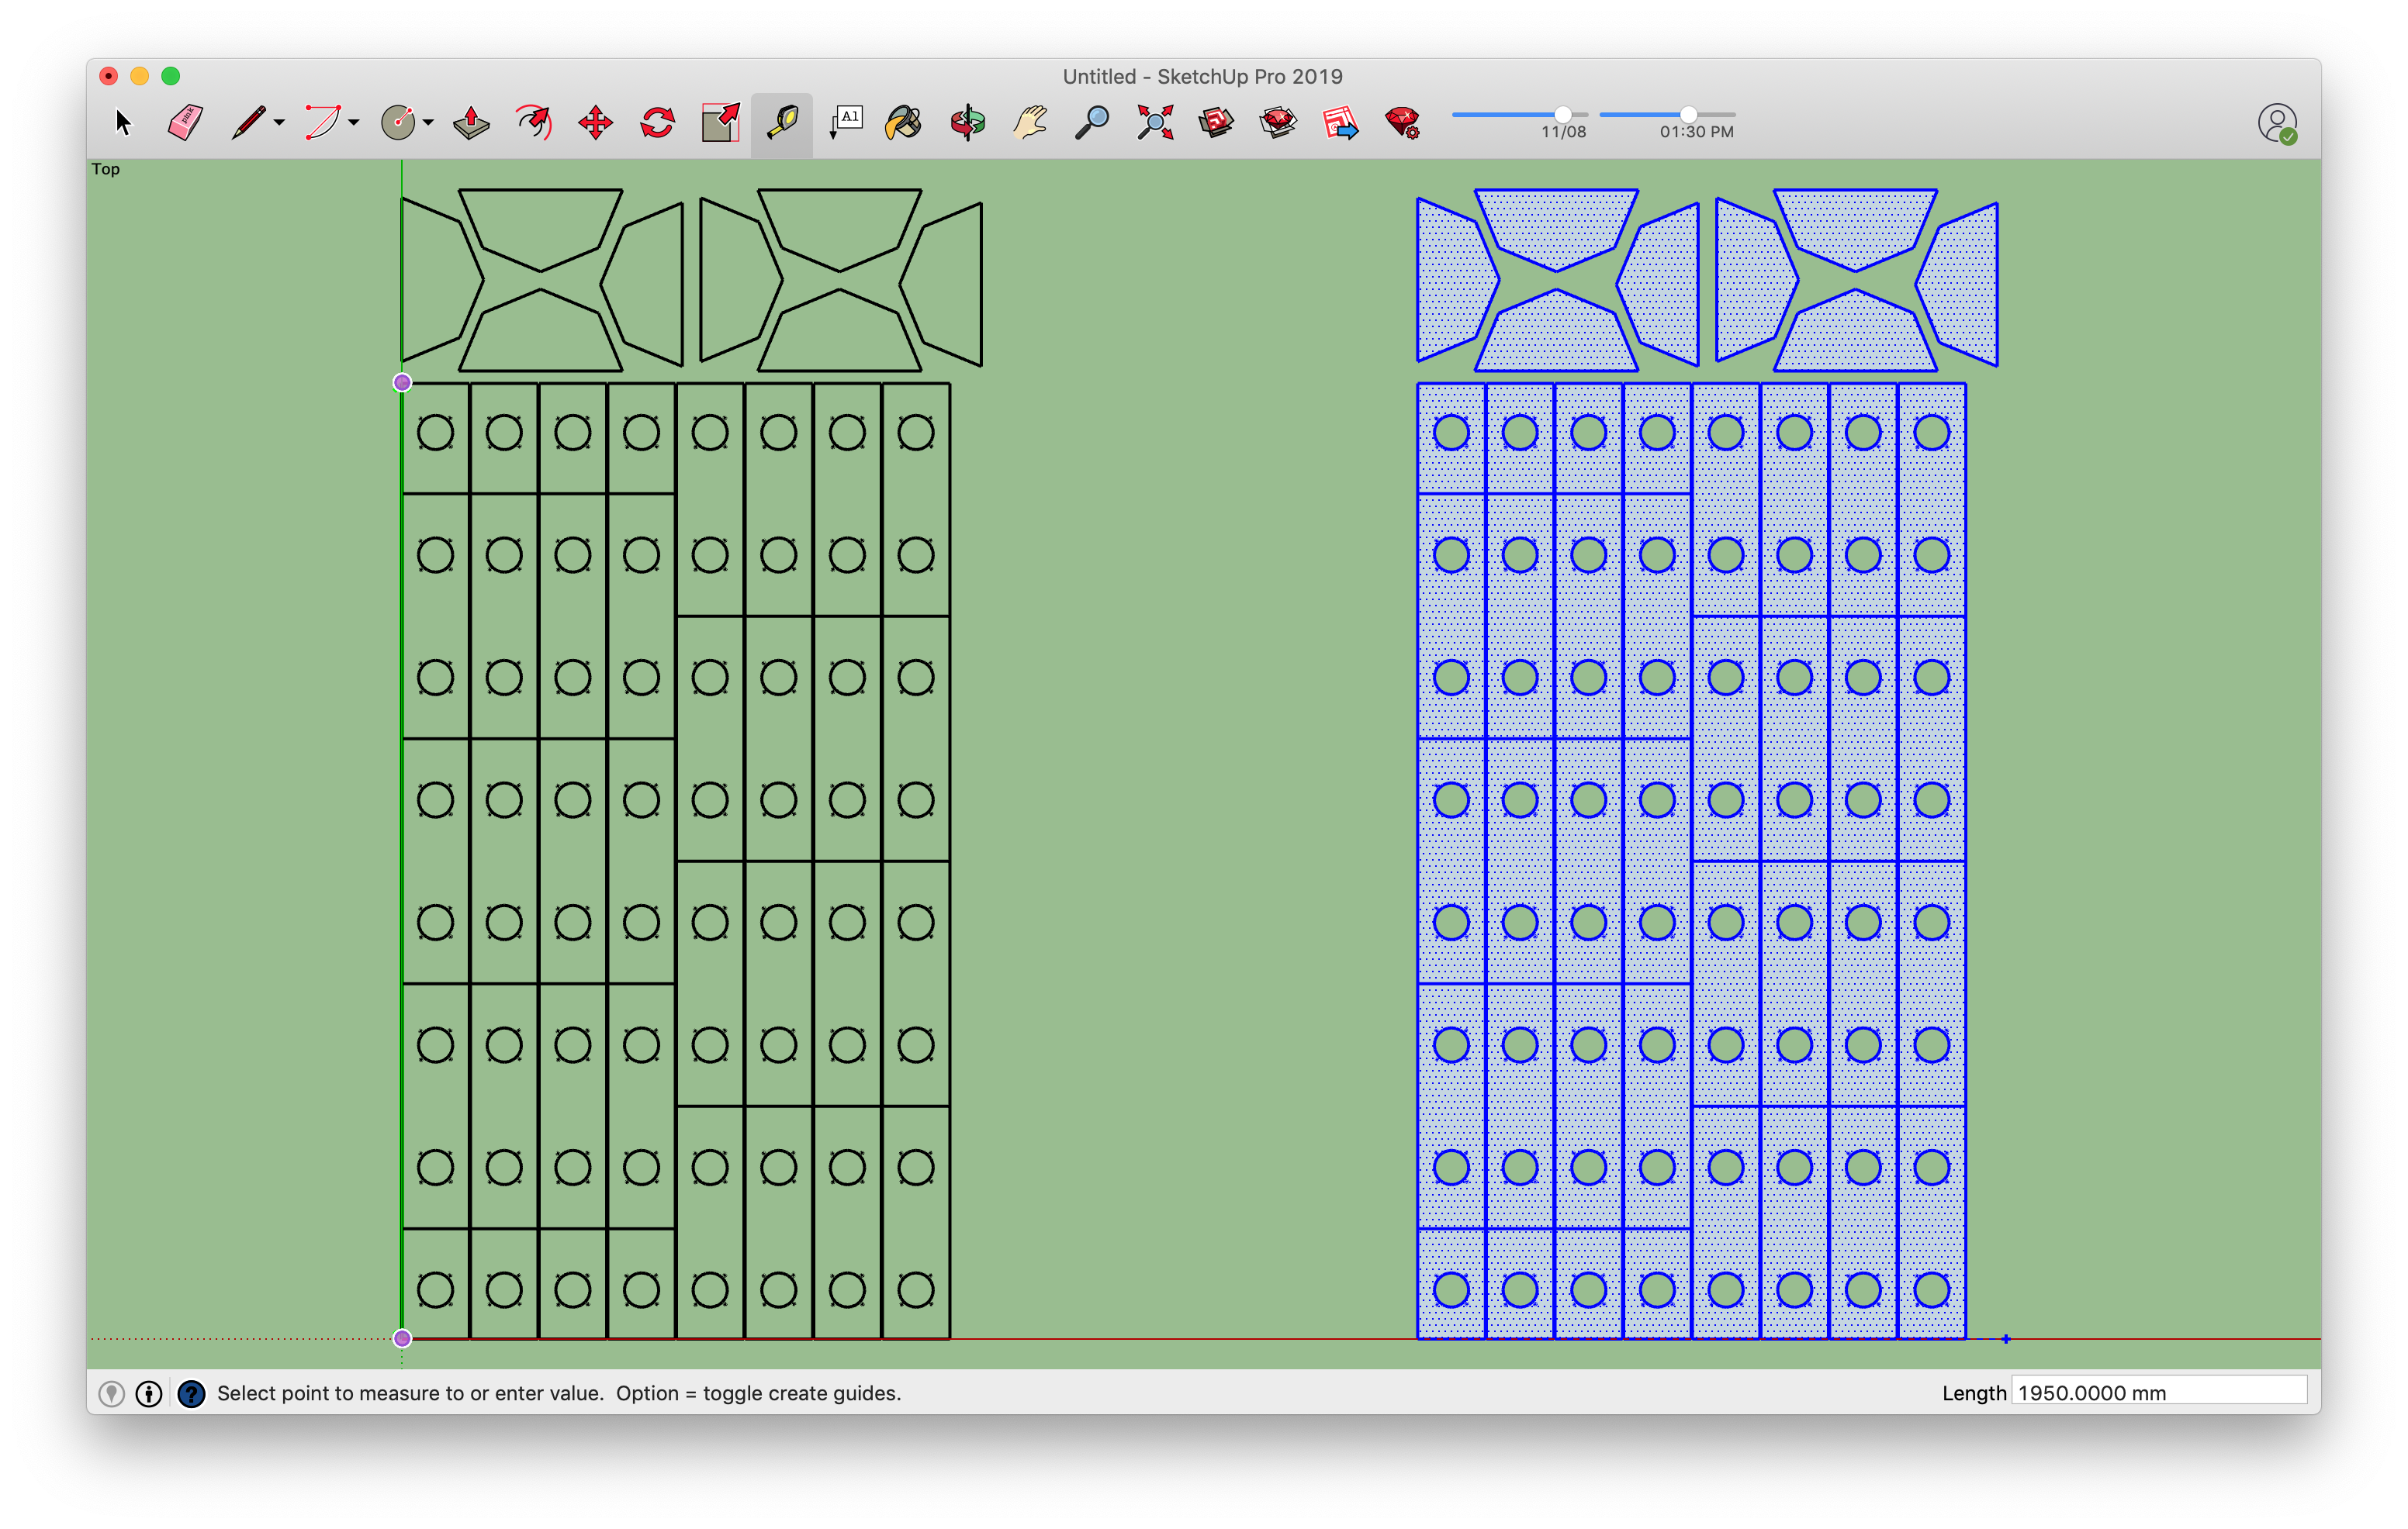
Task: Select the Pan hand tool
Action: [1030, 123]
